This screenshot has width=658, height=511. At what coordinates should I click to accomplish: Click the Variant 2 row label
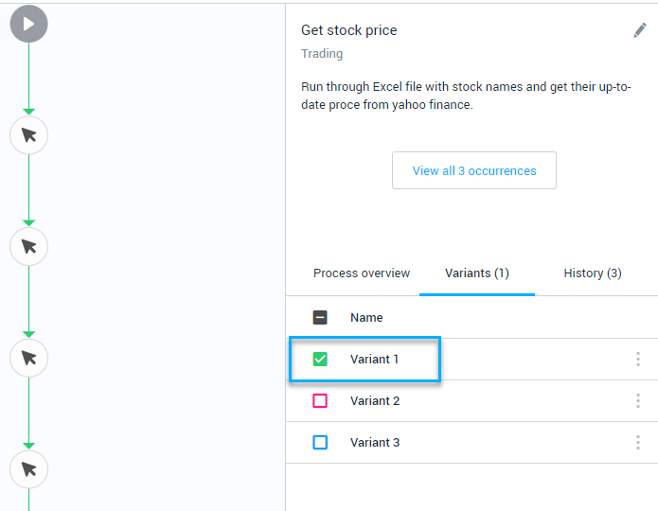coord(375,400)
